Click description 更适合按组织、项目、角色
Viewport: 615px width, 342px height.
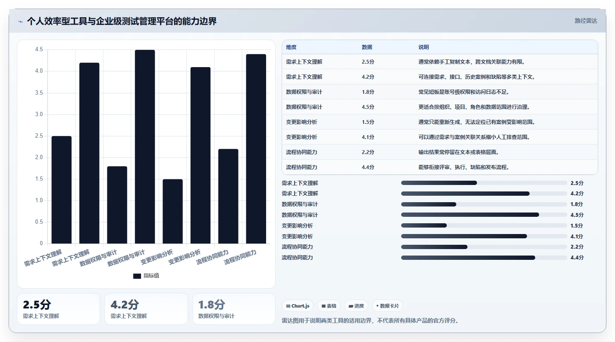(x=474, y=107)
